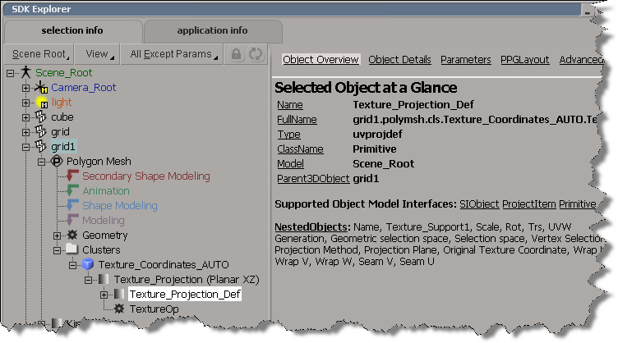Click the refresh icon beside the lock

[255, 54]
